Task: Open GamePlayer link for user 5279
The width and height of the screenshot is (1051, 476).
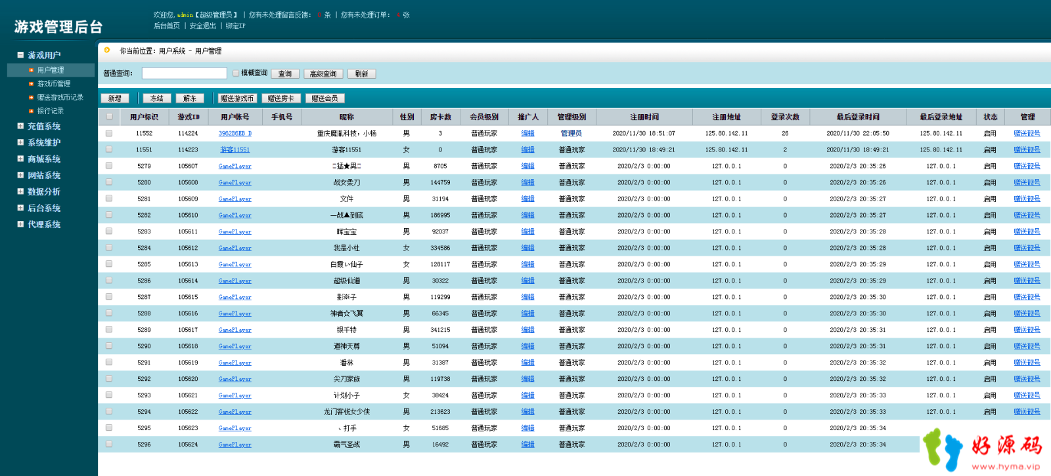Action: (x=235, y=166)
